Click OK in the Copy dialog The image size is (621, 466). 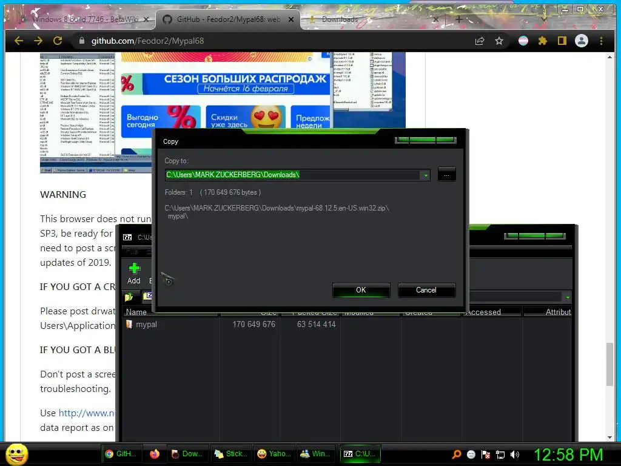tap(361, 290)
